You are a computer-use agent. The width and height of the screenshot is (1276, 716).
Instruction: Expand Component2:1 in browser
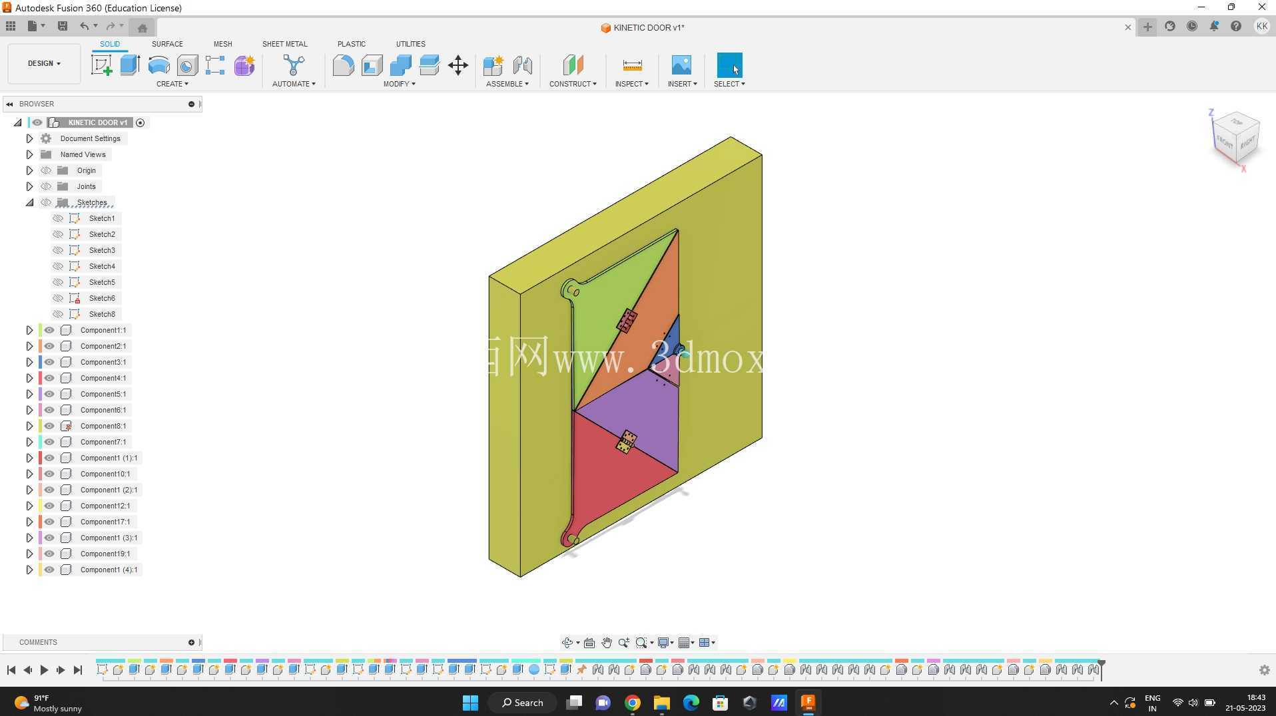(29, 346)
